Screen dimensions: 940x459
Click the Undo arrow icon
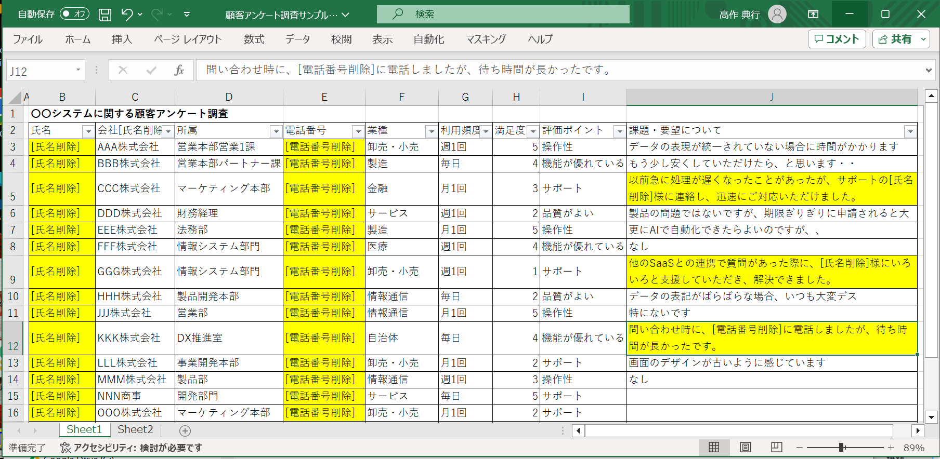coord(127,15)
